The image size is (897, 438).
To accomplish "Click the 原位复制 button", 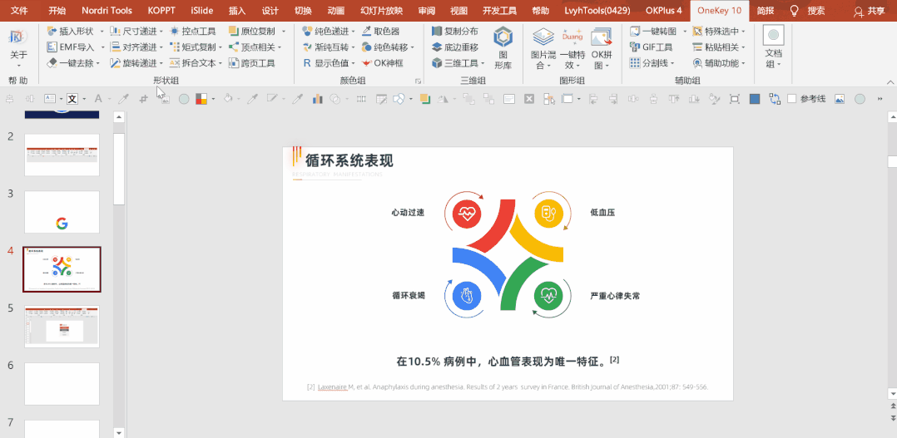I will 251,32.
